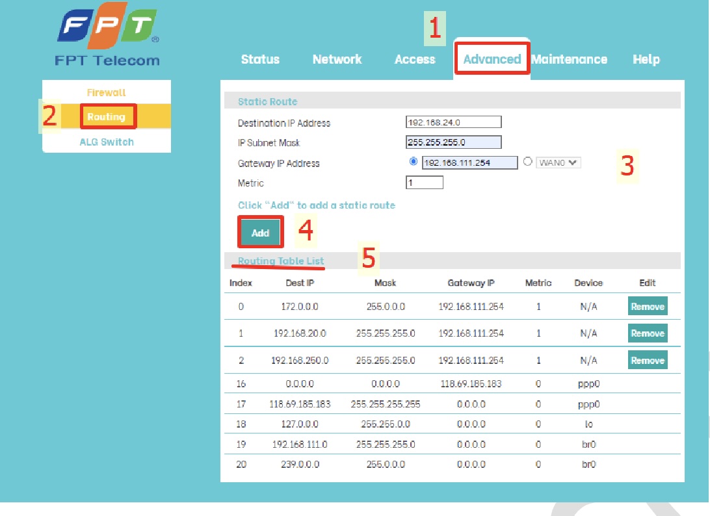Click the Destination IP Address field
This screenshot has height=516, width=710.
pos(453,122)
